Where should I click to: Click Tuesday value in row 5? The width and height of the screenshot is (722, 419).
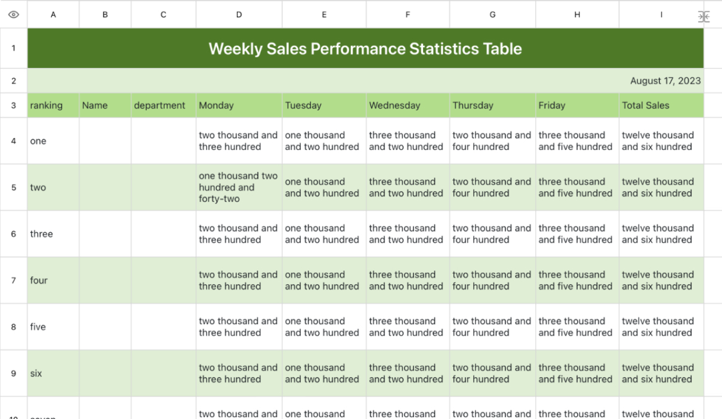click(324, 187)
